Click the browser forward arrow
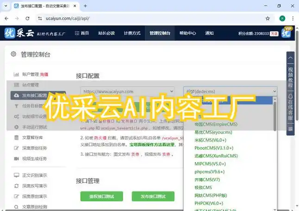Viewport: 299px width, 211px height. coord(17,19)
